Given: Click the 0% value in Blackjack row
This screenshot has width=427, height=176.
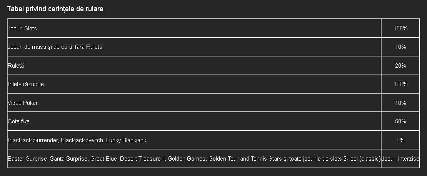Looking at the screenshot, I should coord(400,140).
